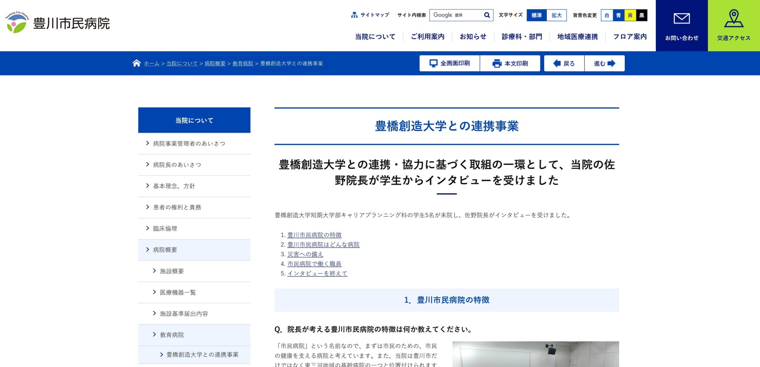The width and height of the screenshot is (760, 367).
Task: Set text size to 標準
Action: click(x=537, y=15)
